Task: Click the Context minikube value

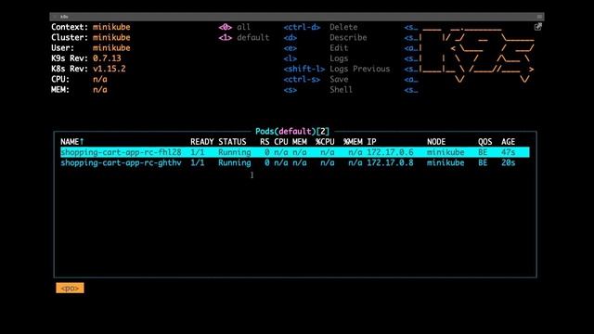Action: 111,27
